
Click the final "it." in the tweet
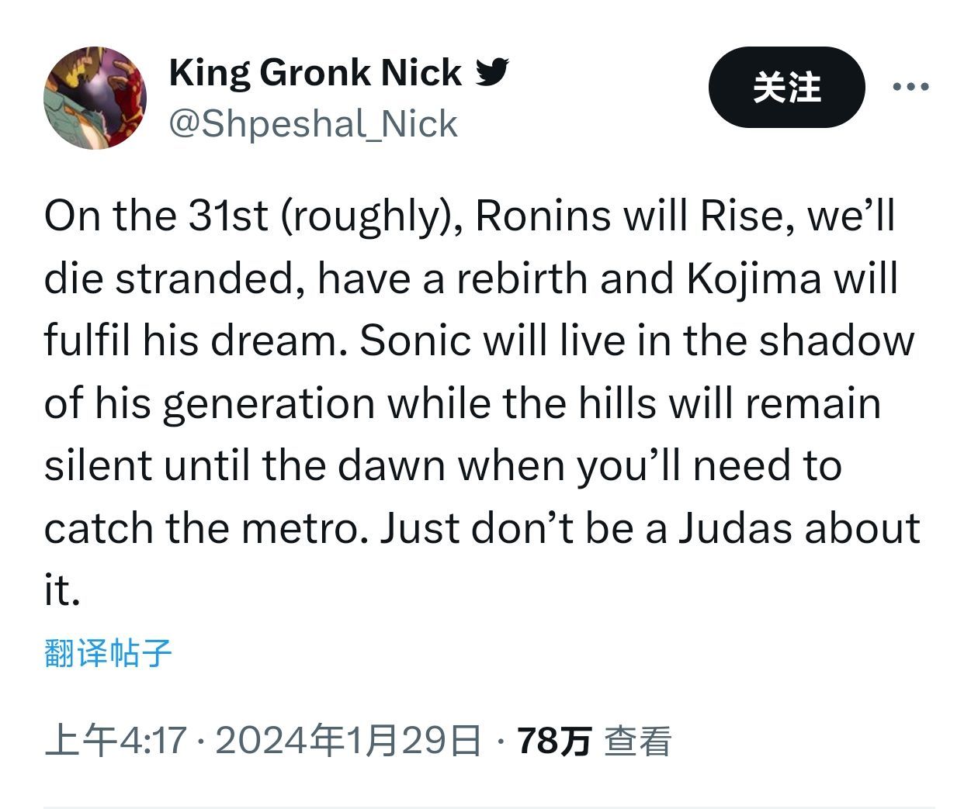click(x=61, y=590)
